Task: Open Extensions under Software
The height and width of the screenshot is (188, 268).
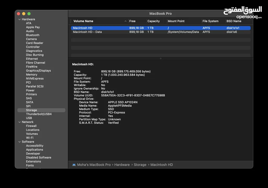Action: (33, 161)
